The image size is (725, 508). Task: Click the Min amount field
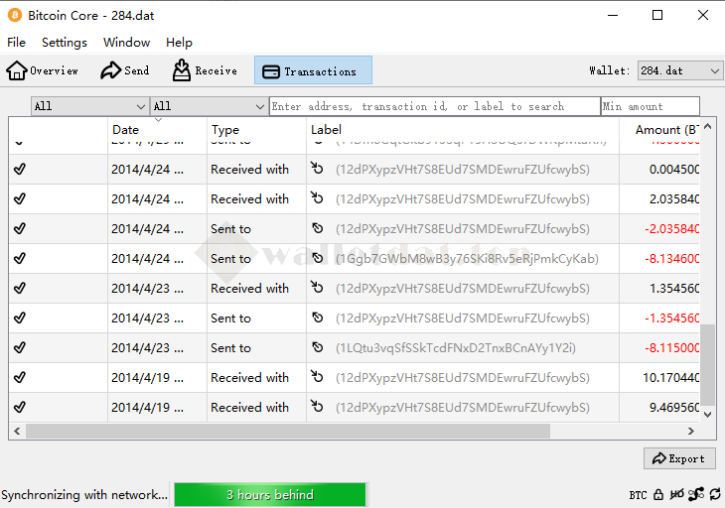pos(650,106)
